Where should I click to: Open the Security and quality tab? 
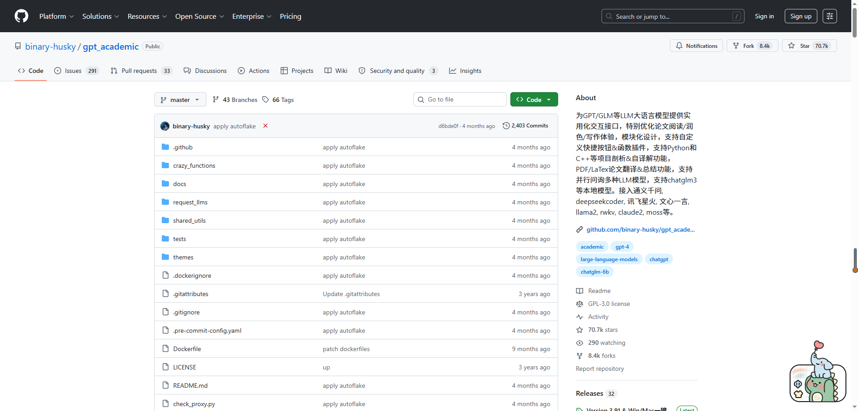398,71
